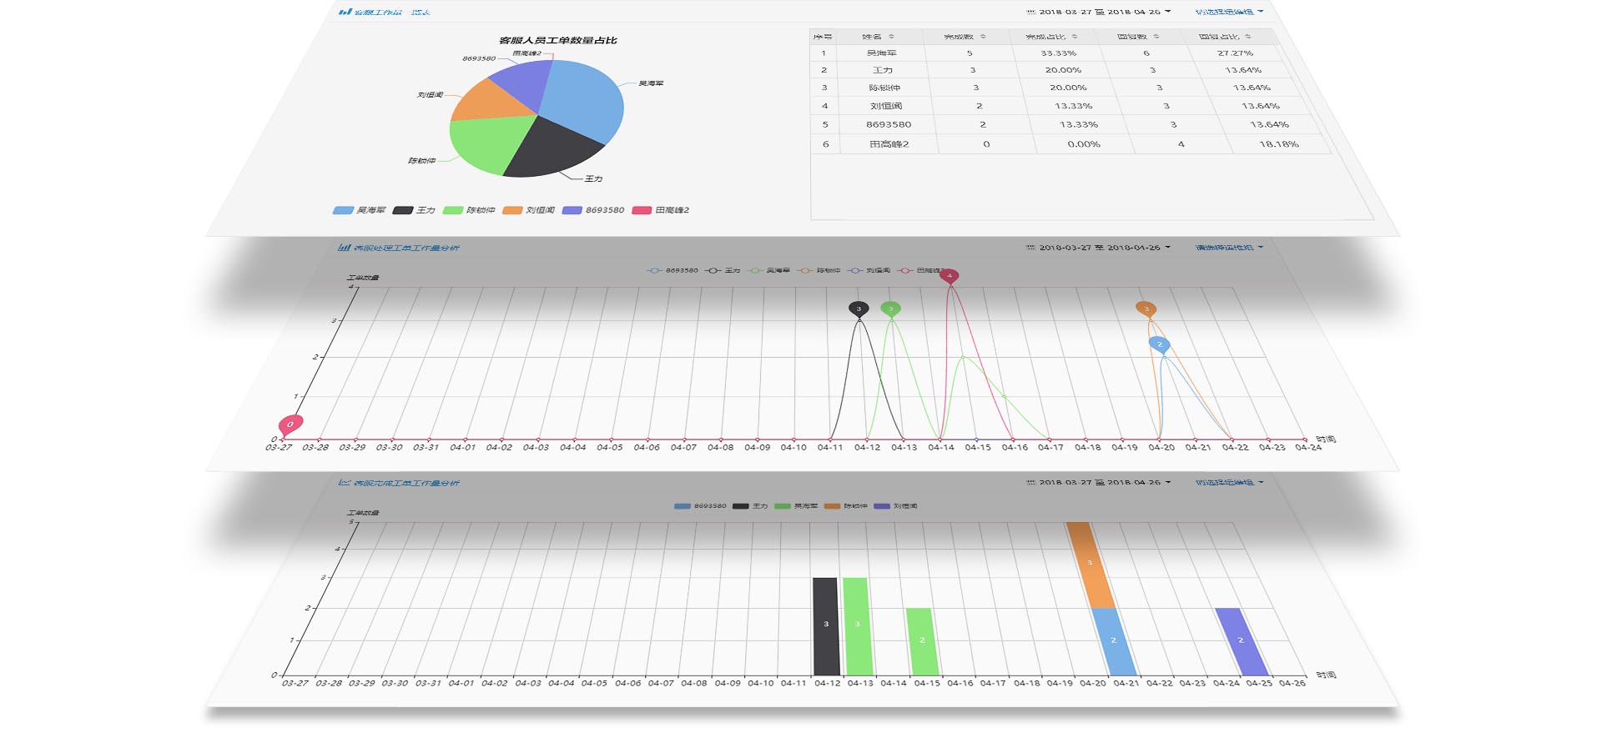The height and width of the screenshot is (748, 1602).
Task: Sort the table by 回复数 column arrows
Action: (x=1156, y=37)
